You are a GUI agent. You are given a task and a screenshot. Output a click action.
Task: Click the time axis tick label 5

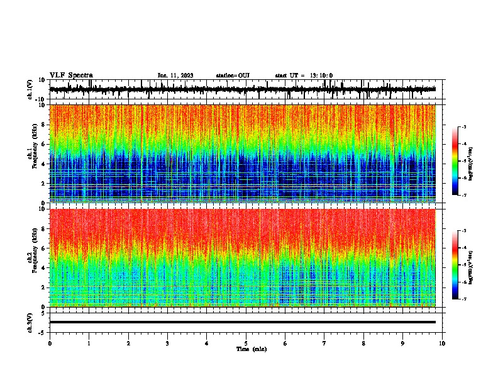coord(246,343)
